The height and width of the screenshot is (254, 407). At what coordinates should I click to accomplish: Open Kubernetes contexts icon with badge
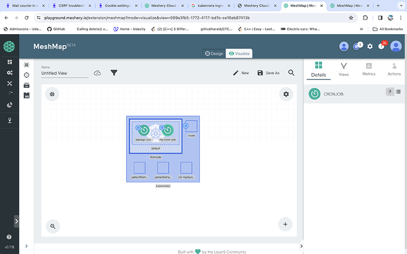pyautogui.click(x=357, y=46)
